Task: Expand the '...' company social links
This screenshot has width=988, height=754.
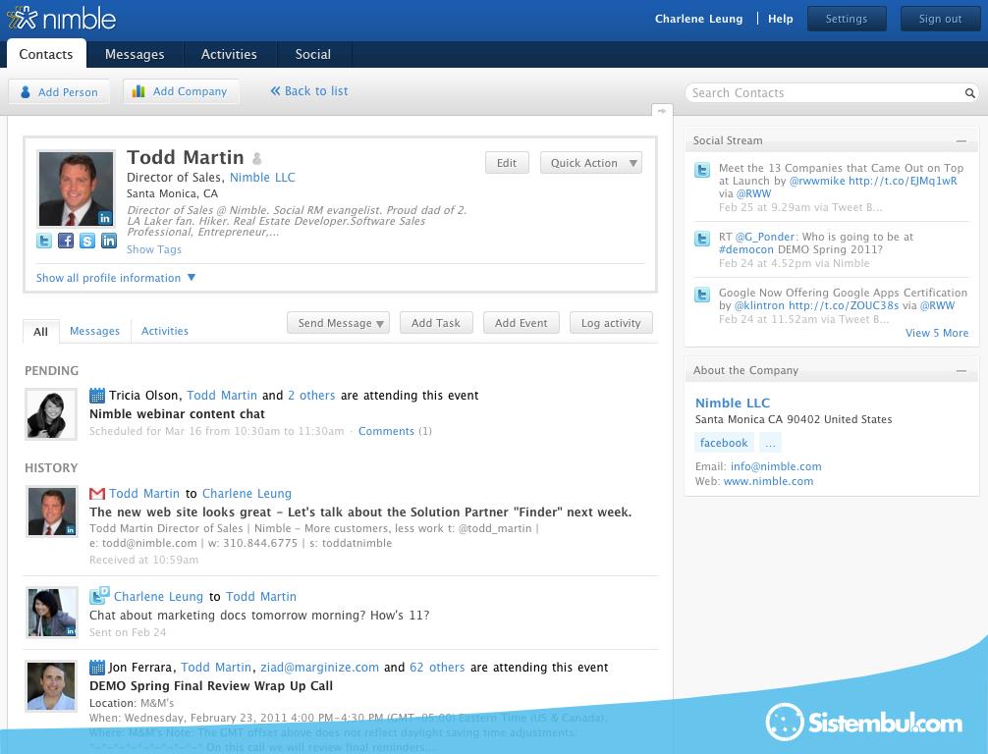Action: pos(770,443)
